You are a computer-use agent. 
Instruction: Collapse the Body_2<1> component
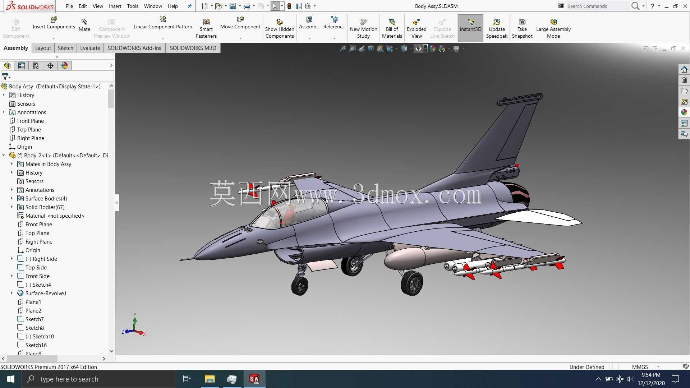[4, 155]
